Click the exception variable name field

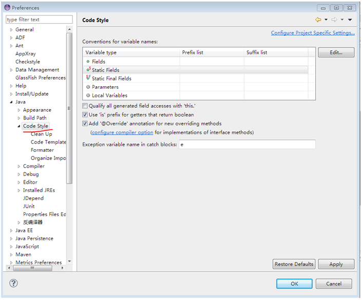pos(247,145)
